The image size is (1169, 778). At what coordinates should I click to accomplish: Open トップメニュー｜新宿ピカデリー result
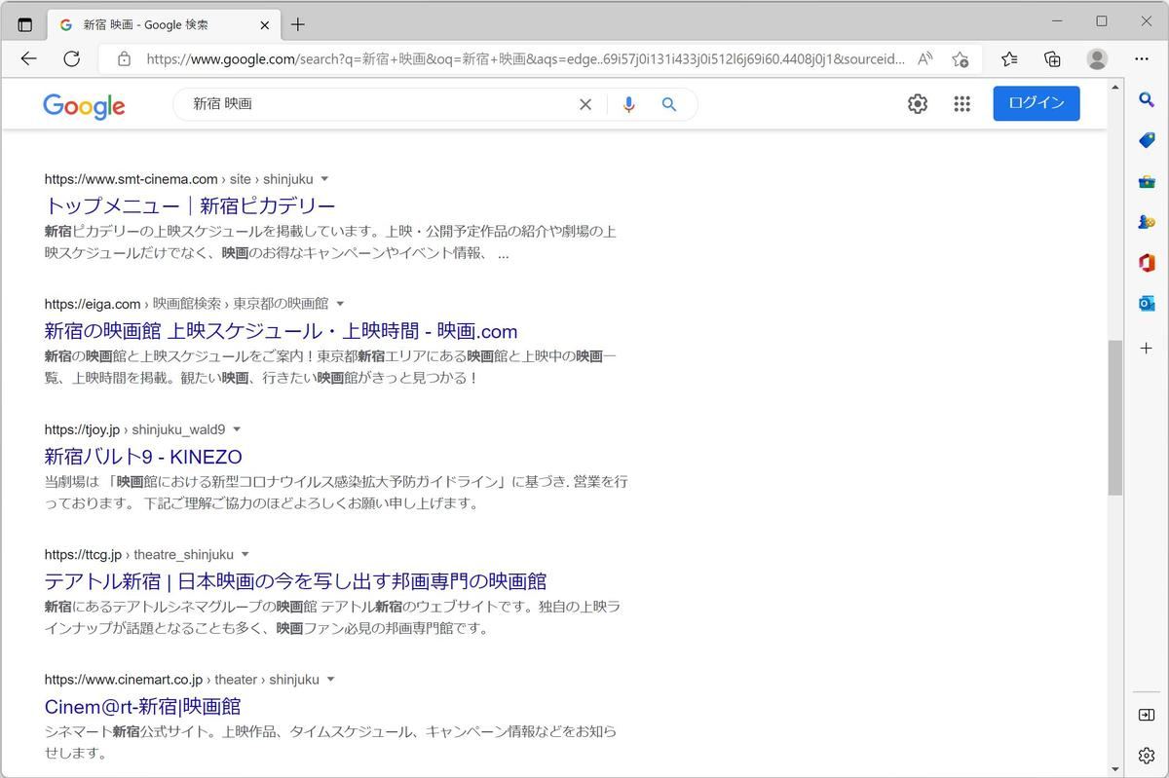(190, 205)
